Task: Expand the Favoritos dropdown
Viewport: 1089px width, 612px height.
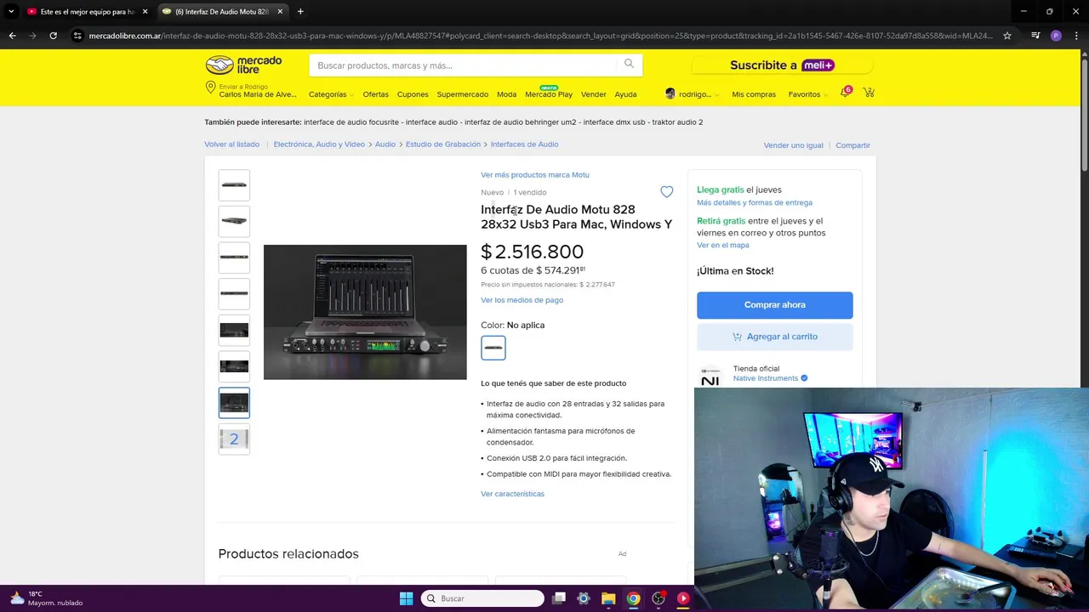Action: coord(807,94)
